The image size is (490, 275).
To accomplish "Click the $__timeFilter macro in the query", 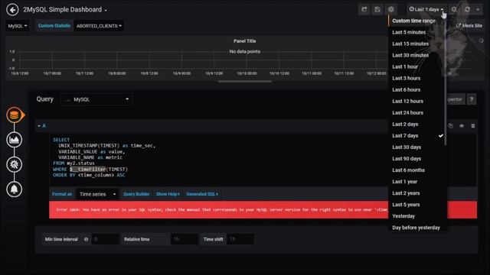I will (x=88, y=170).
